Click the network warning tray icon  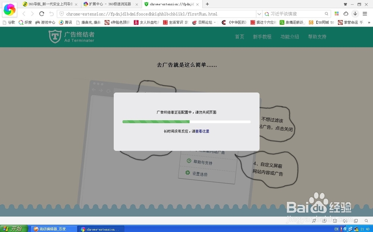(x=356, y=229)
